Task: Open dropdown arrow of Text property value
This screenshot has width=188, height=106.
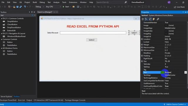Action: [185, 72]
